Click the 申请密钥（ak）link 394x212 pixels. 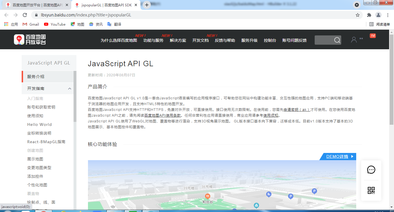click(x=297, y=110)
